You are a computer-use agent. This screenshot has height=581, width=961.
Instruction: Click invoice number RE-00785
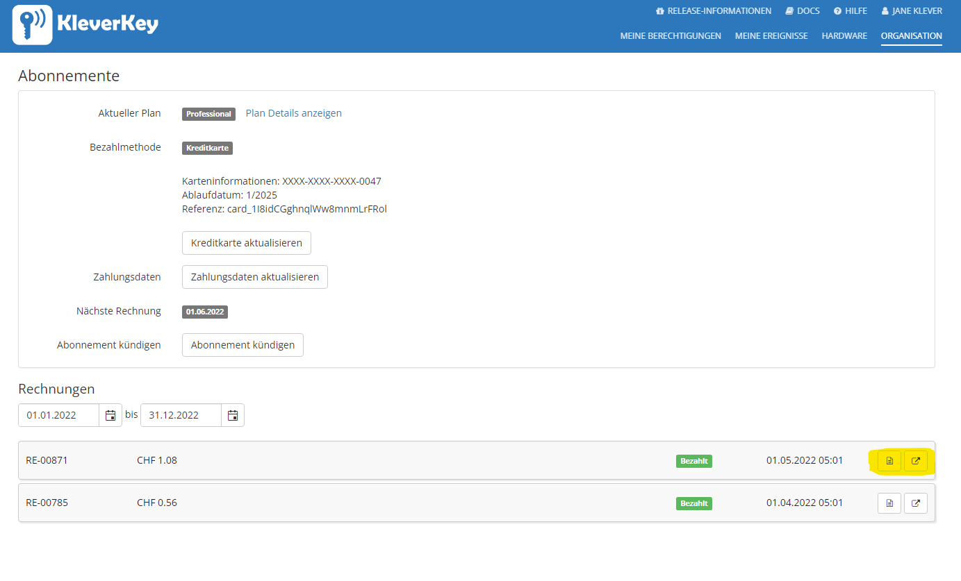coord(47,503)
